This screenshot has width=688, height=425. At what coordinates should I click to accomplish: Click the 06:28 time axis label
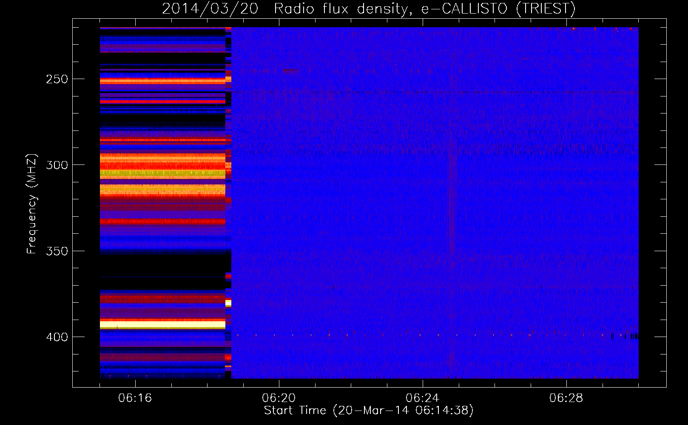[566, 398]
